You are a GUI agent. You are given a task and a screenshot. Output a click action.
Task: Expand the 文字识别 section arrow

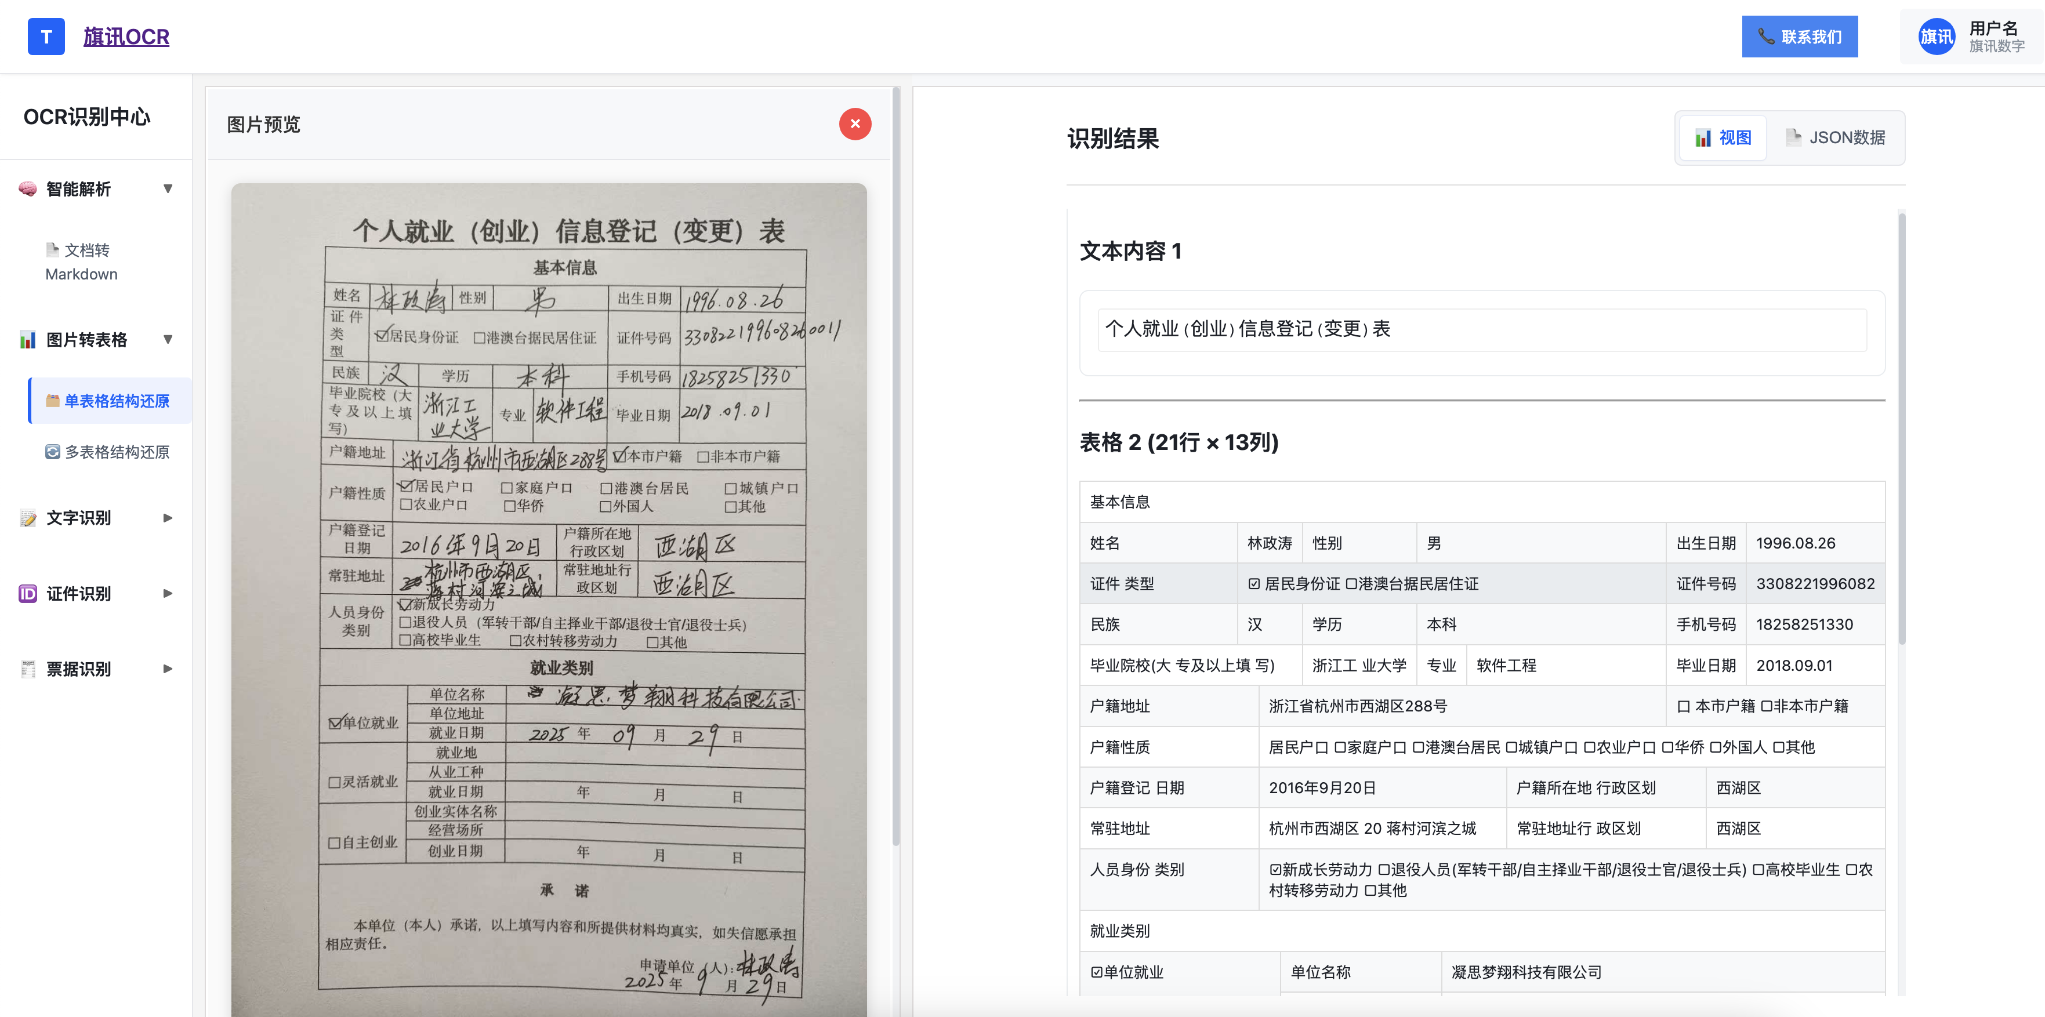coord(168,518)
